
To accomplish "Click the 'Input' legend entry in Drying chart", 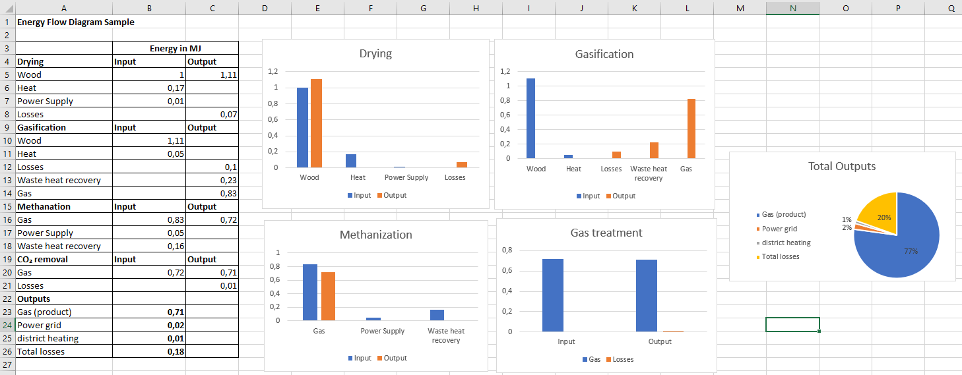I will [359, 195].
